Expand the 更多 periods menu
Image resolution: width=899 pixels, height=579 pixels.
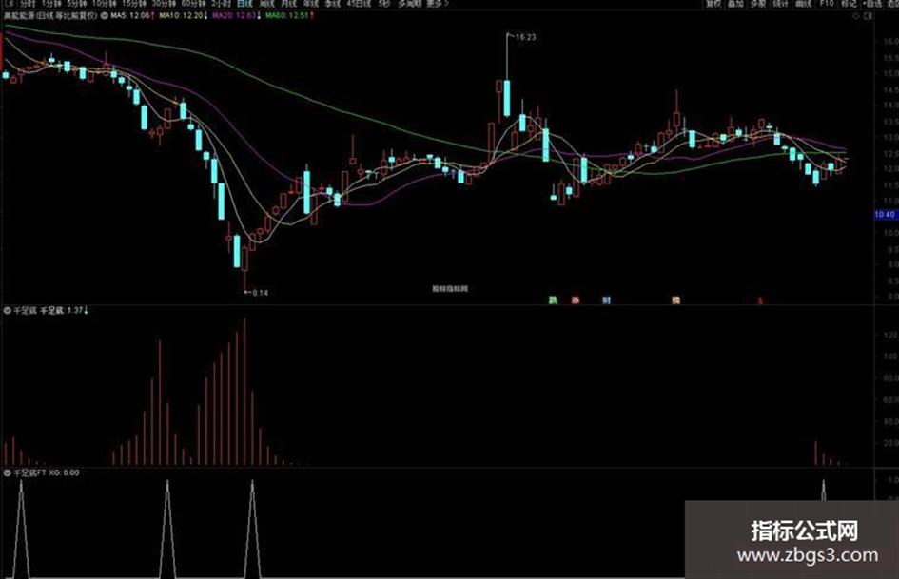coord(438,4)
